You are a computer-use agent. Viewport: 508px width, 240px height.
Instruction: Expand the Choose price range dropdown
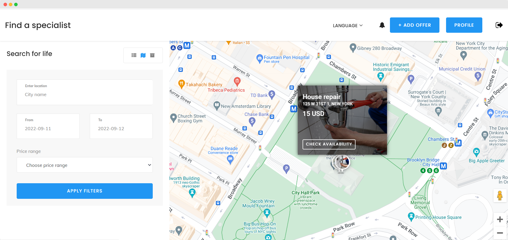85,165
